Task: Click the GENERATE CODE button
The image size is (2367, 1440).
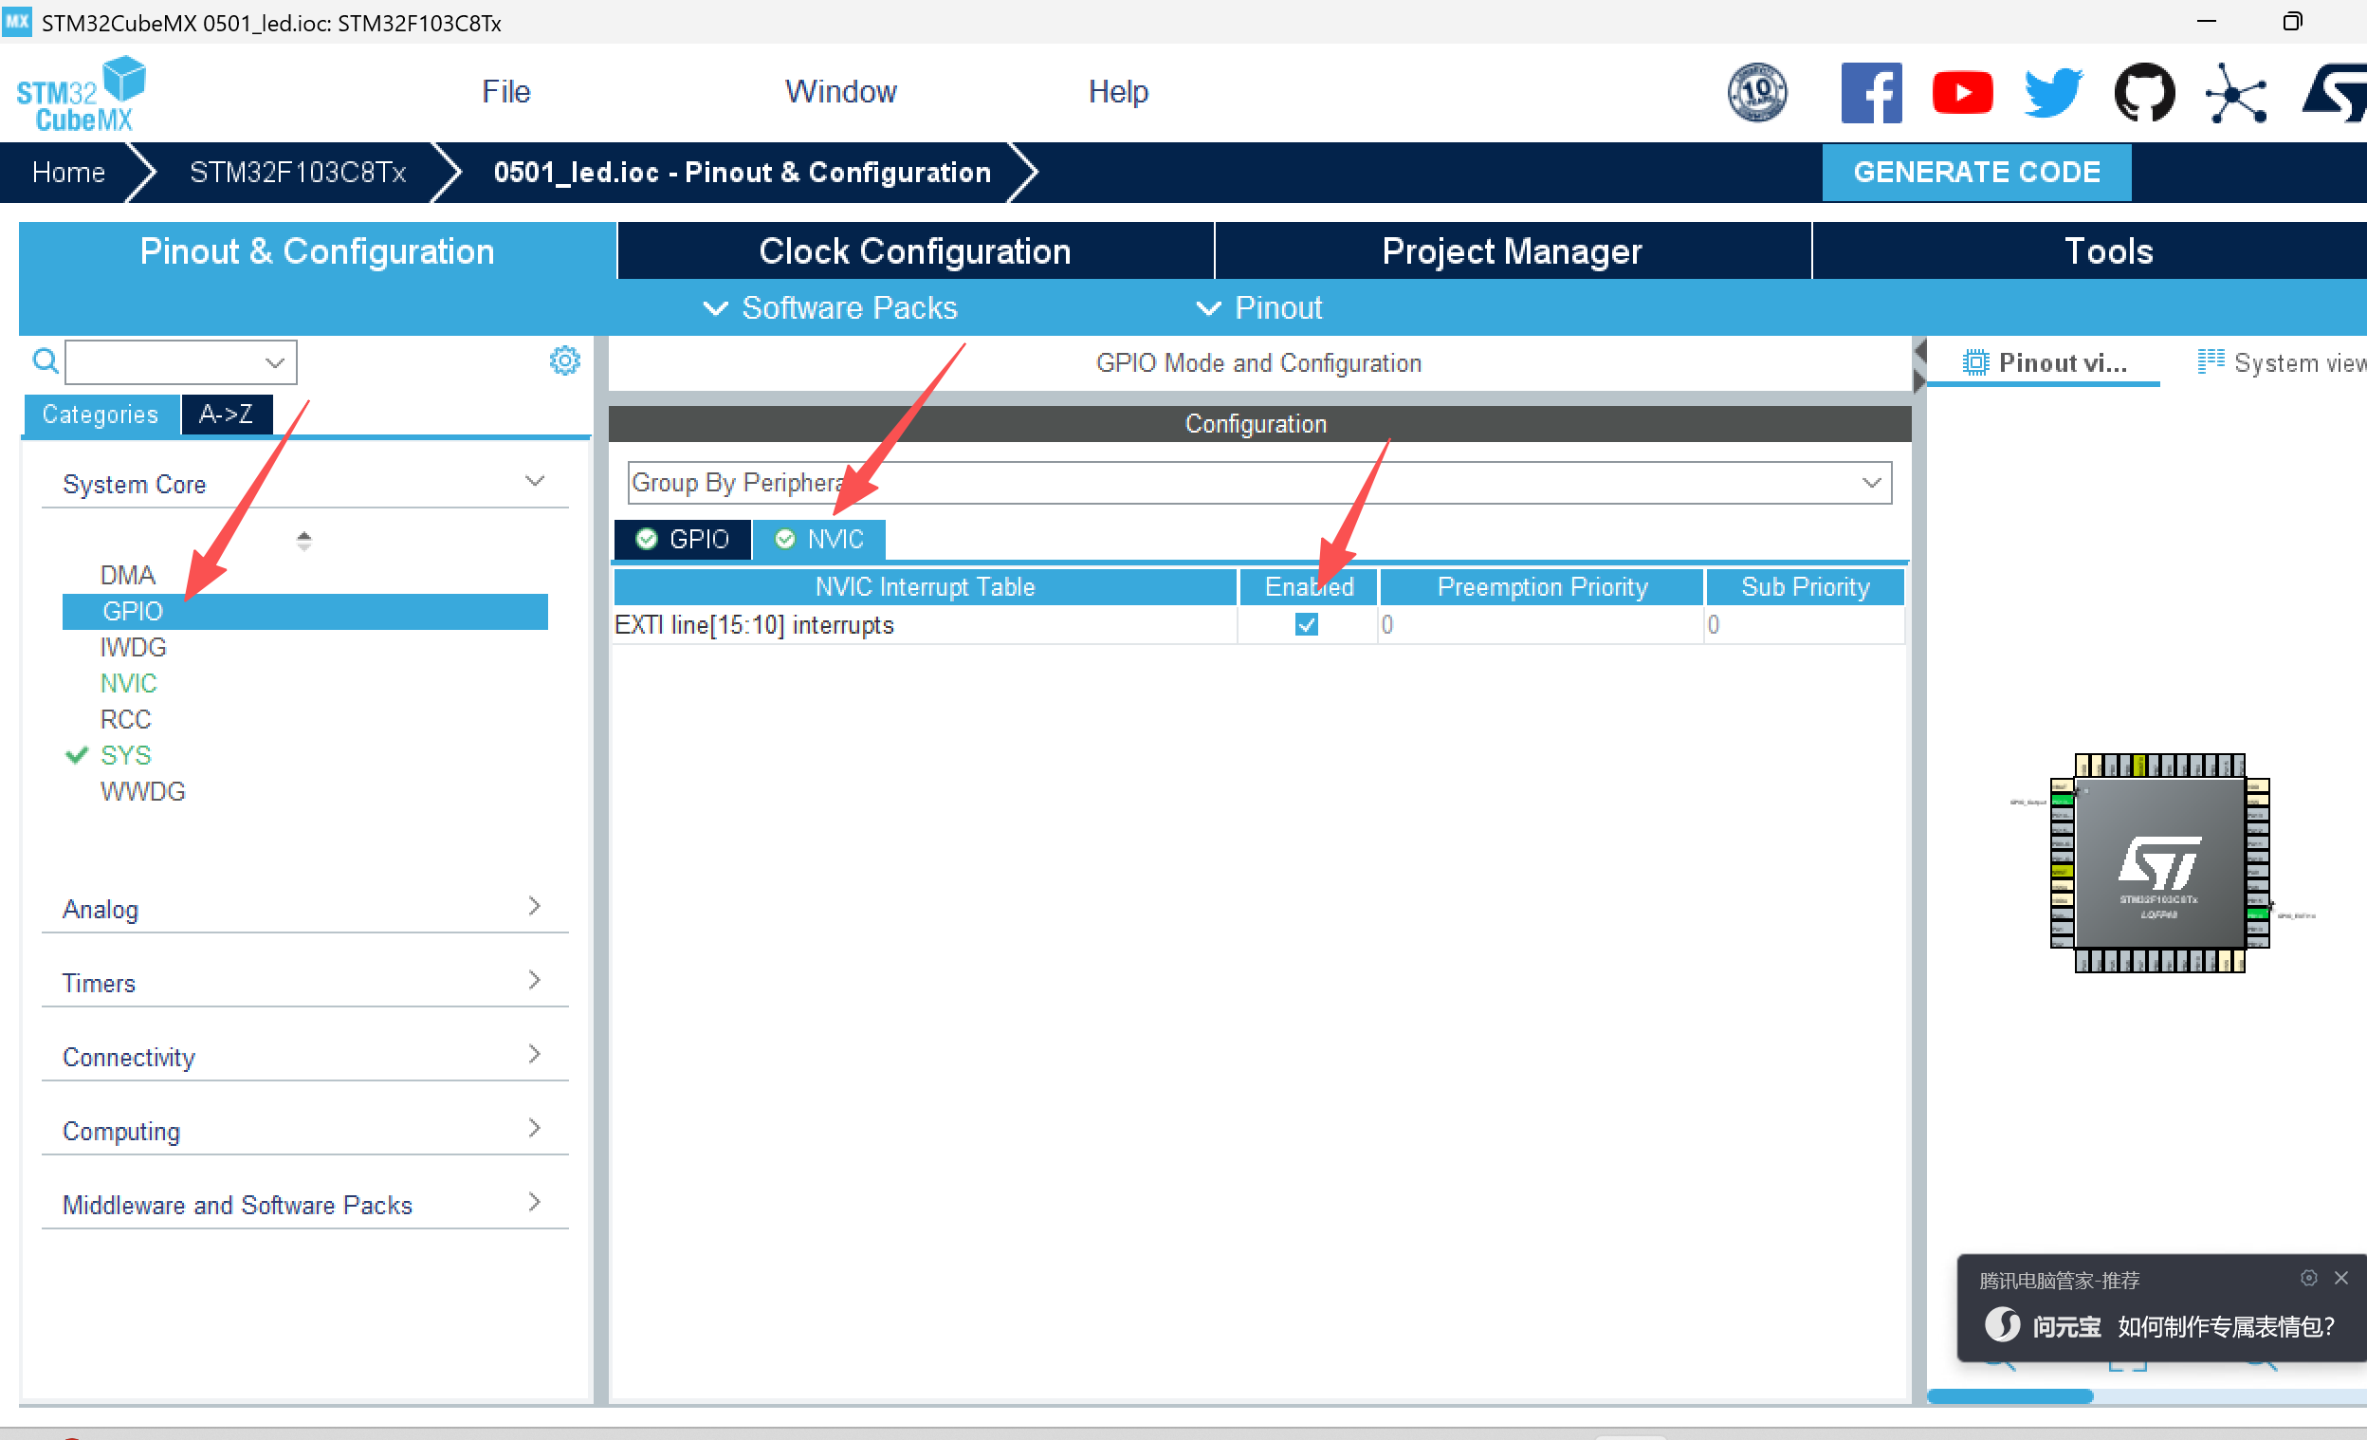Action: tap(1975, 172)
